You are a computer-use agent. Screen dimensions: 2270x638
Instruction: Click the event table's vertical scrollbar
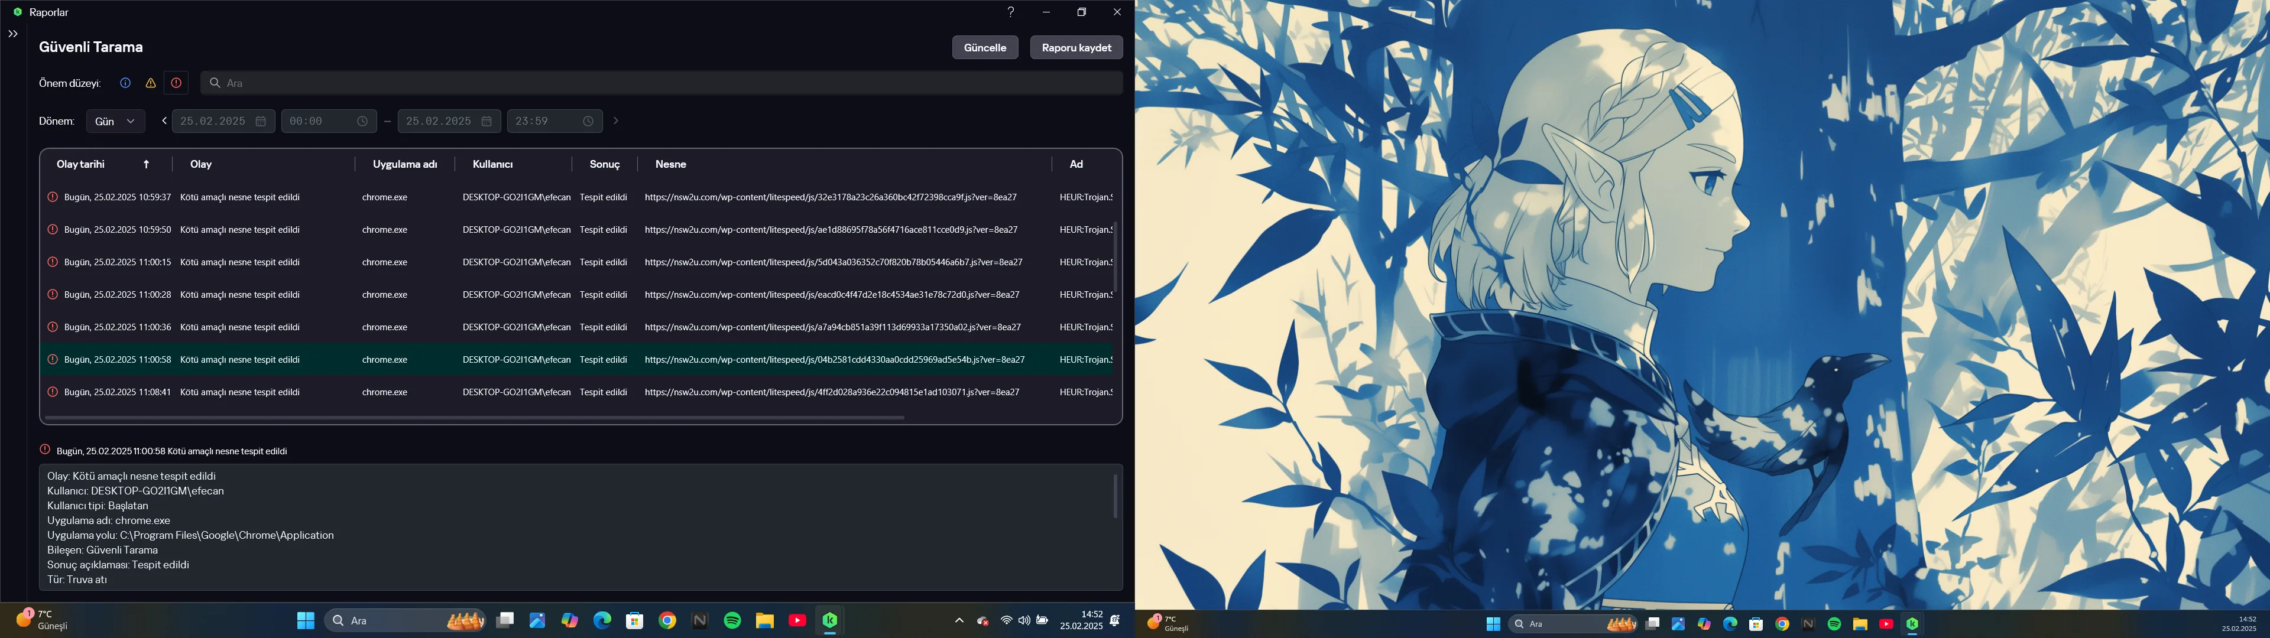click(x=1115, y=256)
